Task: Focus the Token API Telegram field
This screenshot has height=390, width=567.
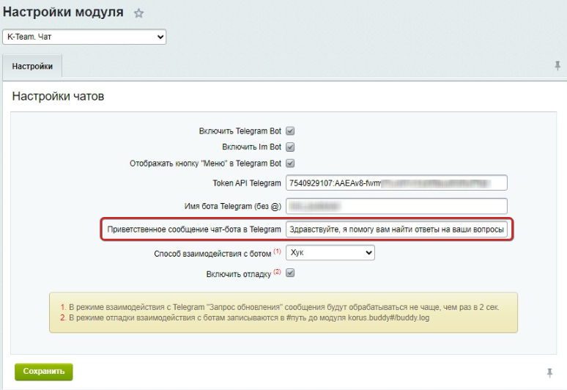Action: 396,183
